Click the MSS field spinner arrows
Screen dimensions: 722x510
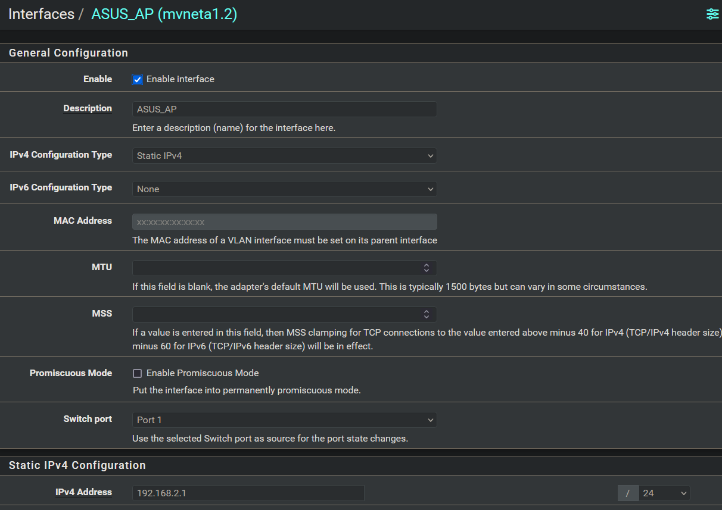[x=427, y=314]
